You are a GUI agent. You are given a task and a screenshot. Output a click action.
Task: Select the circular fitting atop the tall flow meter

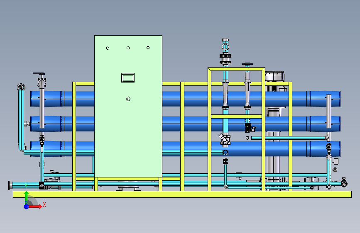225,47
